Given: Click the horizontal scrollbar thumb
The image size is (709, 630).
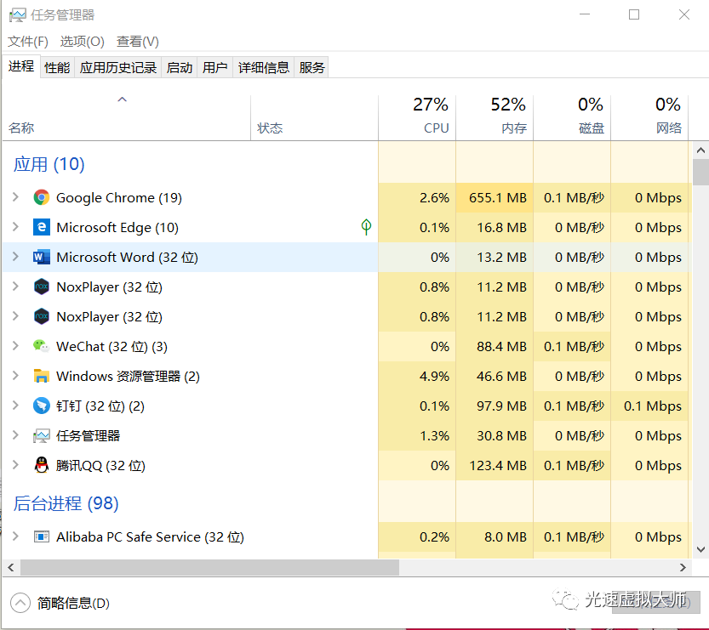Looking at the screenshot, I should point(209,568).
